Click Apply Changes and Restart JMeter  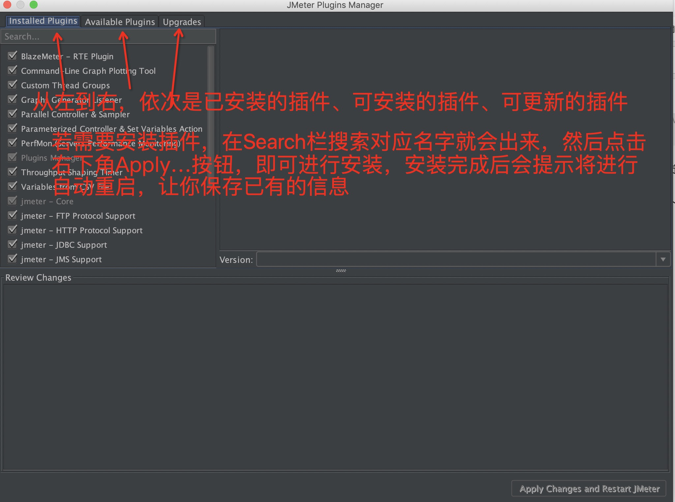click(589, 488)
